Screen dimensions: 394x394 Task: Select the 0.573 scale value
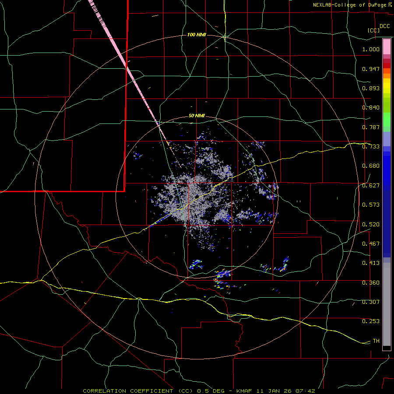(x=371, y=205)
